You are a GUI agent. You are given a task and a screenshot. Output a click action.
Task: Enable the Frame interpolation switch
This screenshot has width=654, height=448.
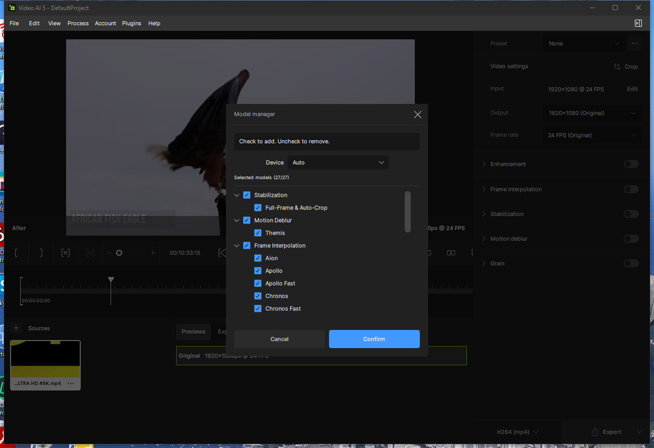pyautogui.click(x=631, y=189)
